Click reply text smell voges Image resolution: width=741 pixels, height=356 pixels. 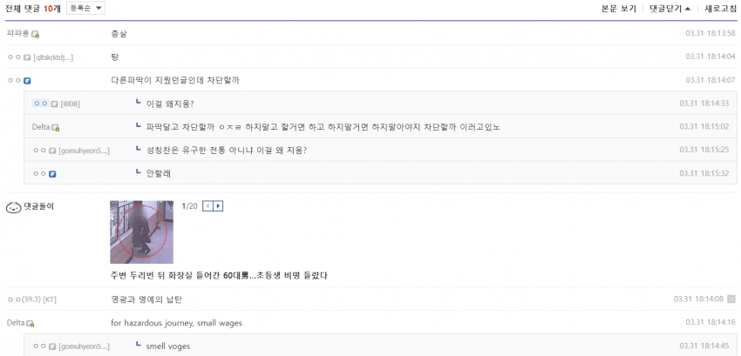coord(167,346)
